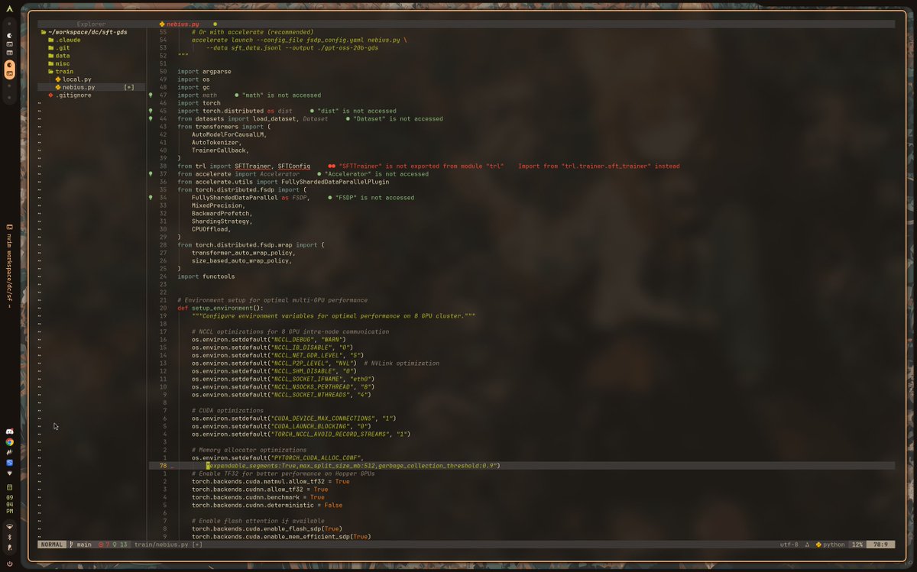Screen dimensions: 917x572
Task: Click the CUDA_LAUNCH_BLOCKING setdefault line
Action: [281, 426]
